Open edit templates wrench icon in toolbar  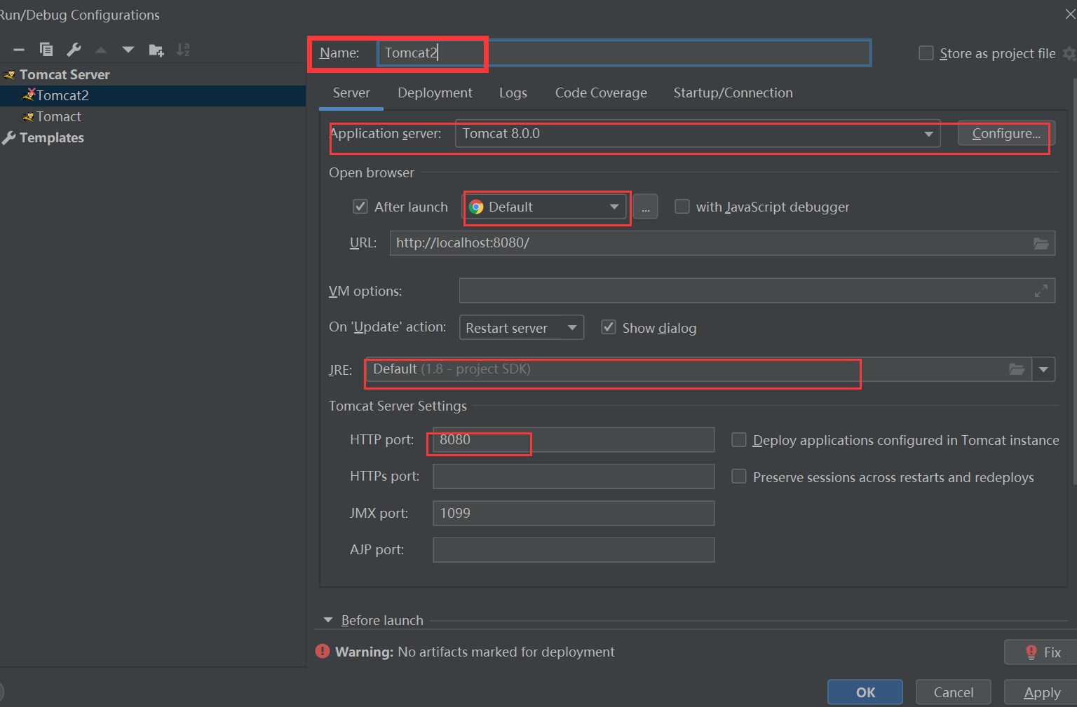(x=74, y=50)
